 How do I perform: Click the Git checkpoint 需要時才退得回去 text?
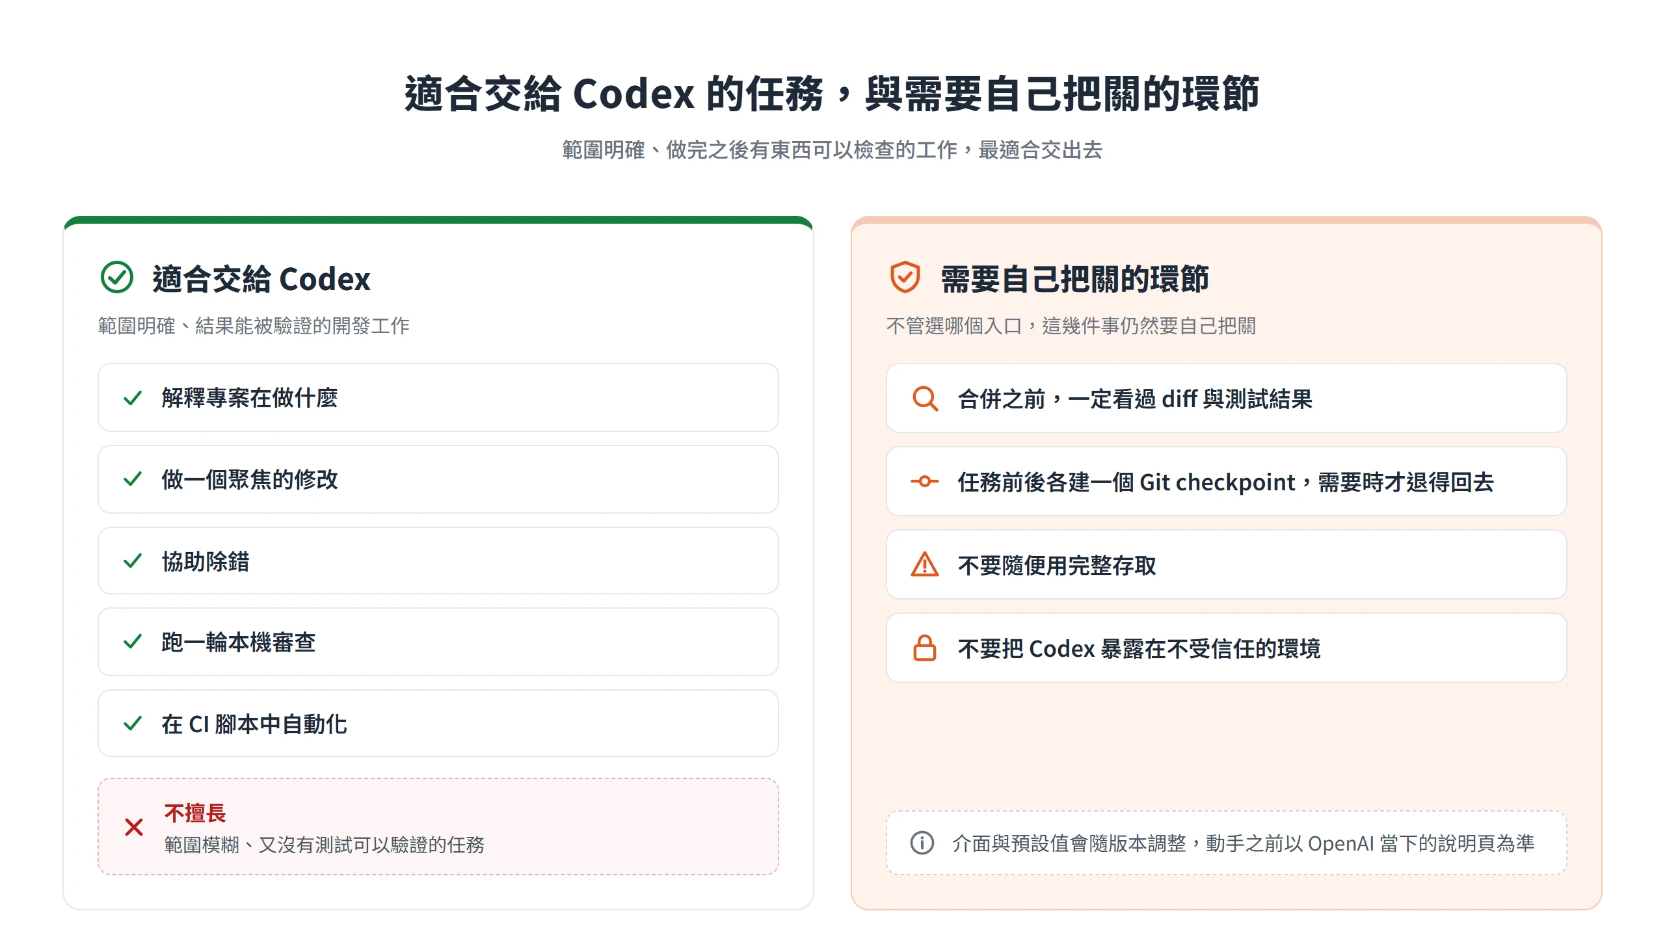pyautogui.click(x=1225, y=482)
